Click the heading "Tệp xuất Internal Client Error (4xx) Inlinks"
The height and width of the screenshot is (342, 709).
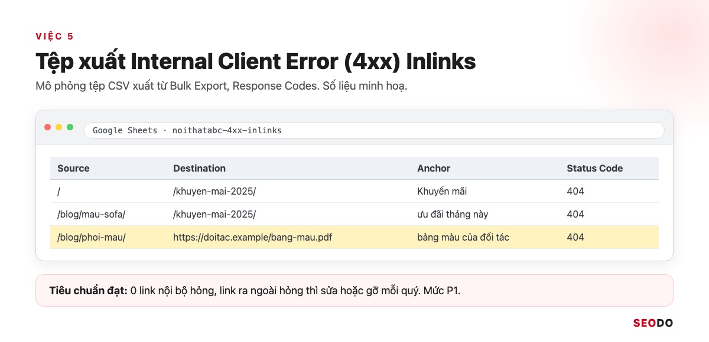pyautogui.click(x=256, y=62)
